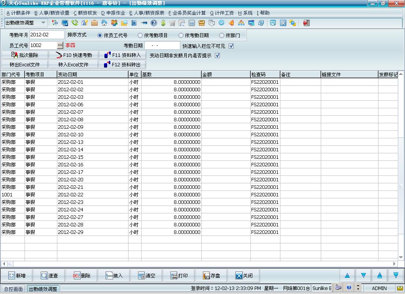This screenshot has width=405, height=294.
Task: Click the 批次删除 button
Action: point(25,55)
